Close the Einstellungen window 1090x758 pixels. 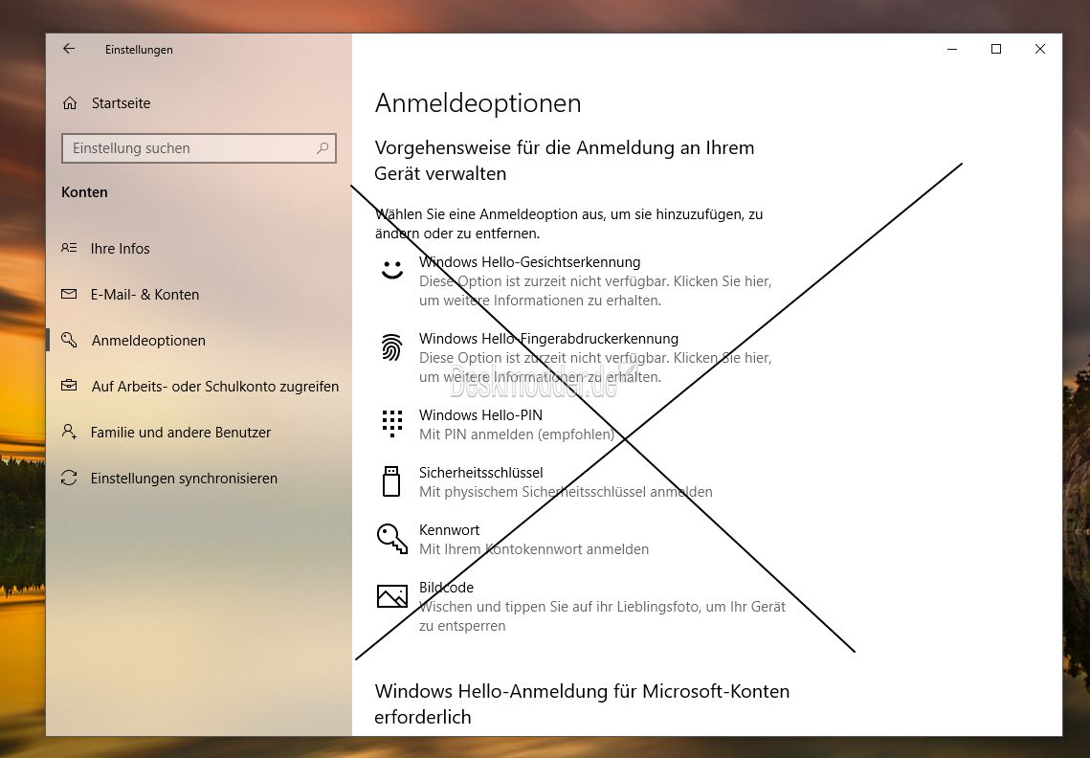(1040, 49)
